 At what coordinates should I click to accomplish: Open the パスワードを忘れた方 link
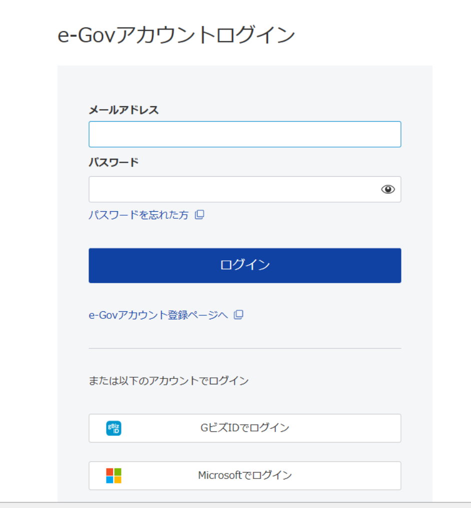pyautogui.click(x=138, y=215)
